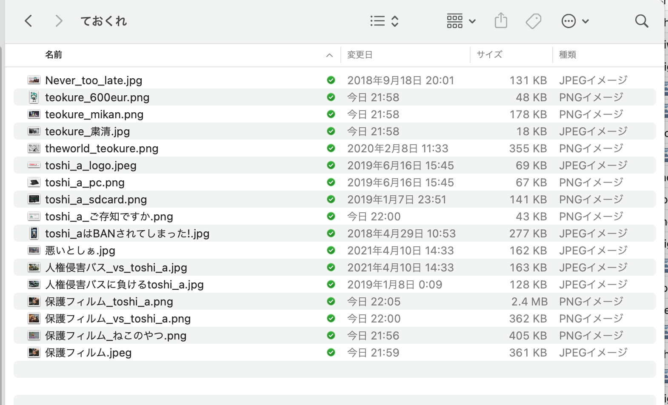This screenshot has width=668, height=405.
Task: Open the grouping options dropdown
Action: (460, 21)
